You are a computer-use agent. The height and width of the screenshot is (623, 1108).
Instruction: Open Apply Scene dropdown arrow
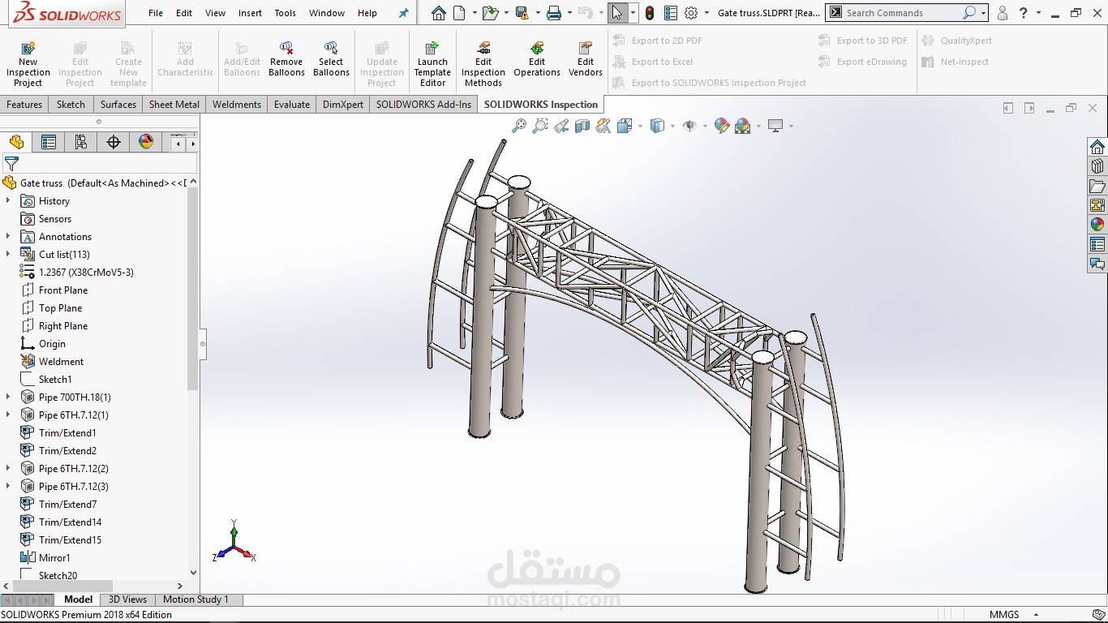click(x=758, y=126)
